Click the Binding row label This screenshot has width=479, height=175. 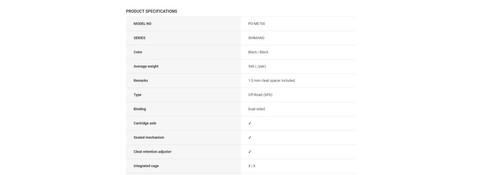click(140, 109)
